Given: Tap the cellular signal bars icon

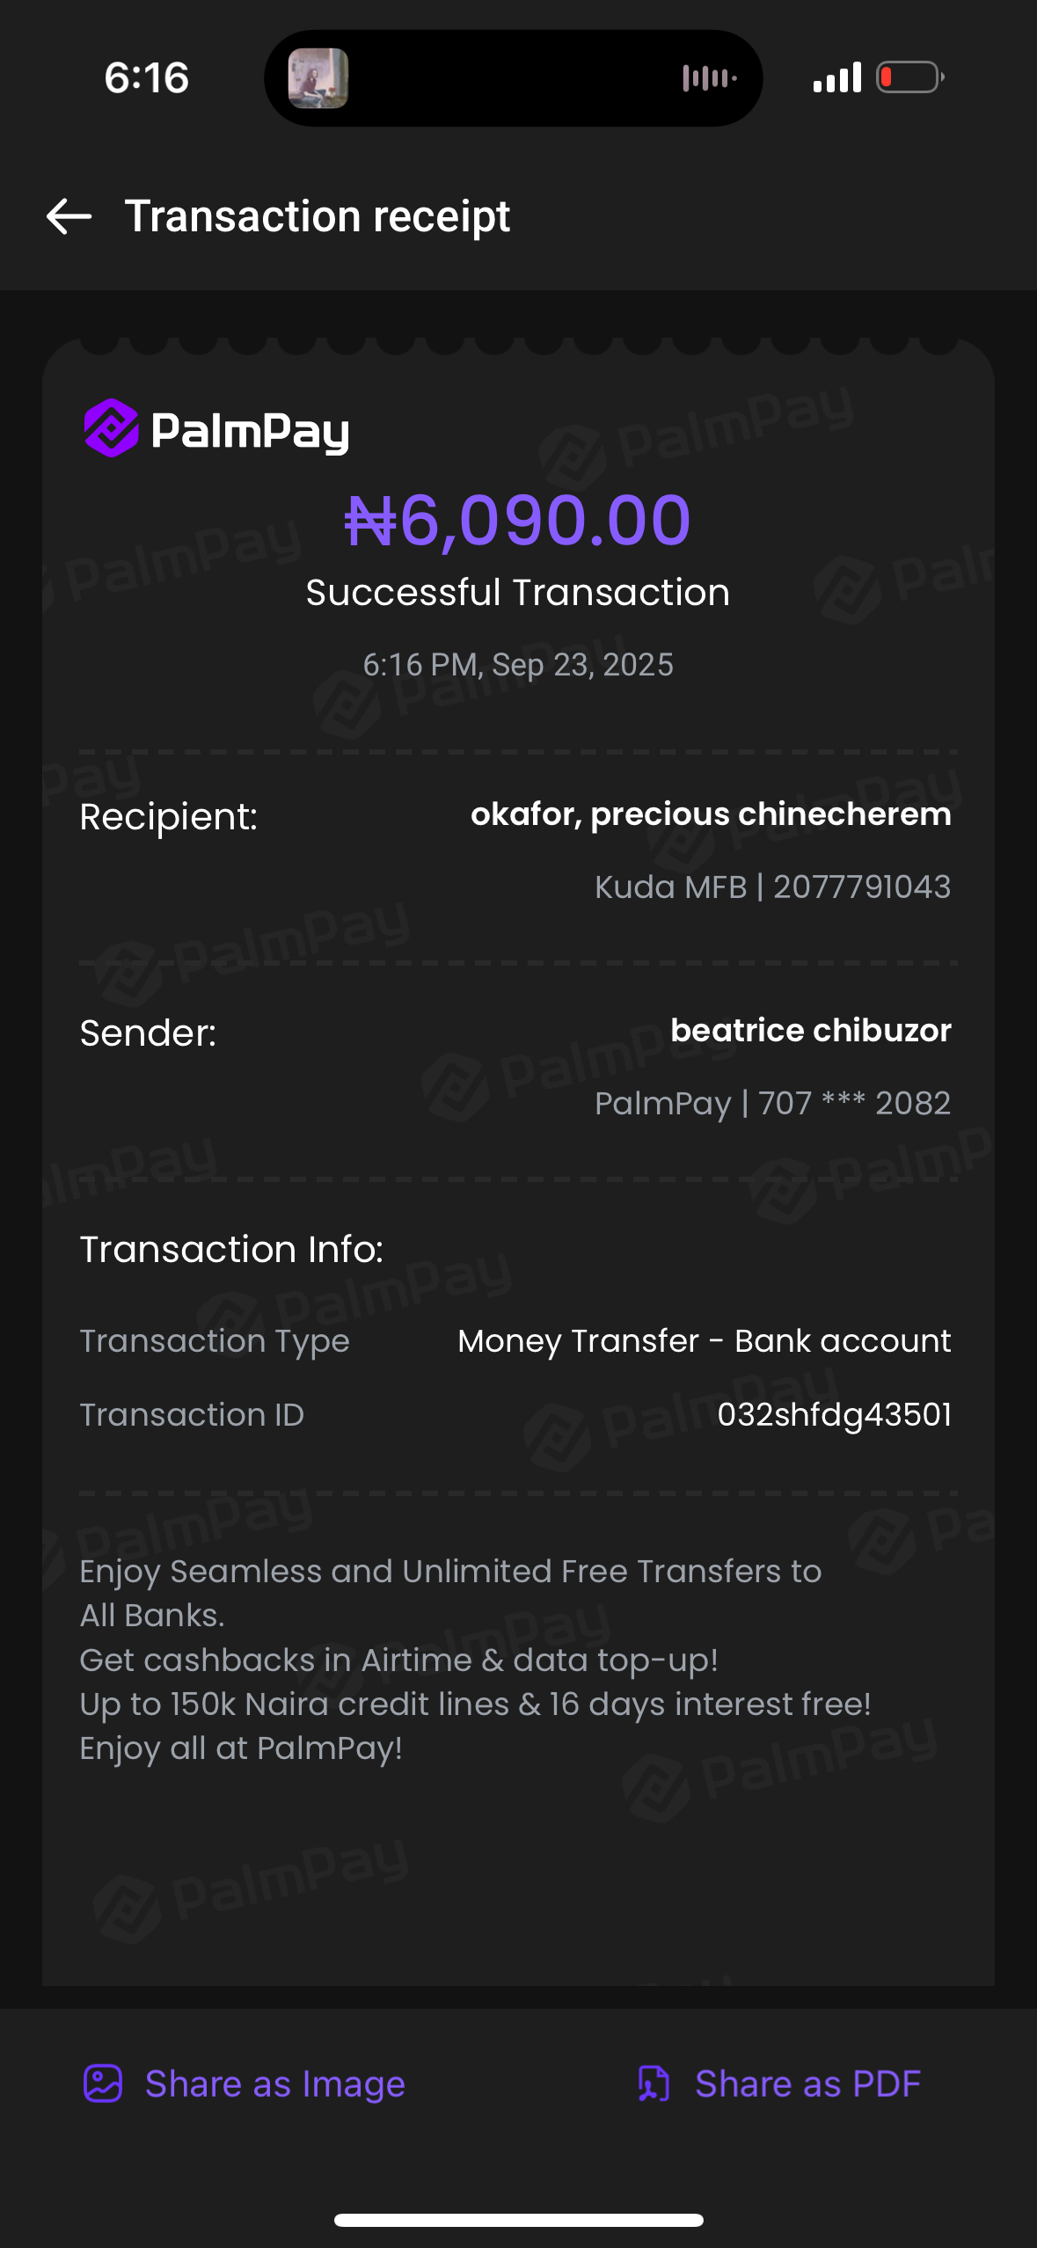Looking at the screenshot, I should pos(836,77).
